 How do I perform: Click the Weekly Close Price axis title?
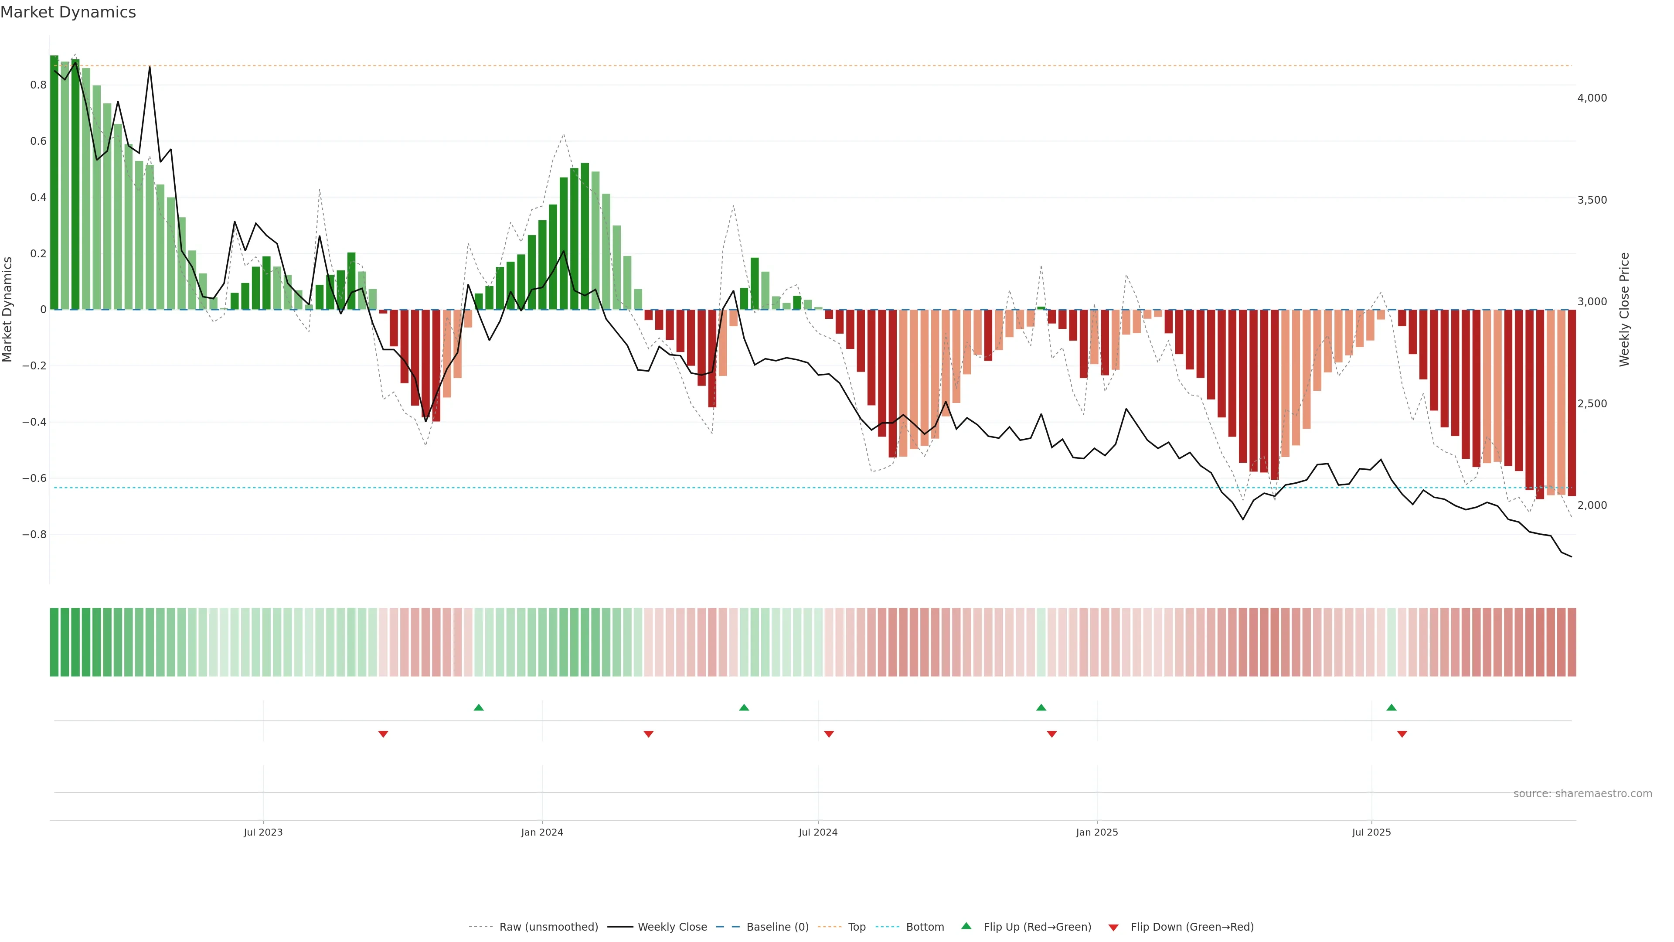(x=1625, y=310)
